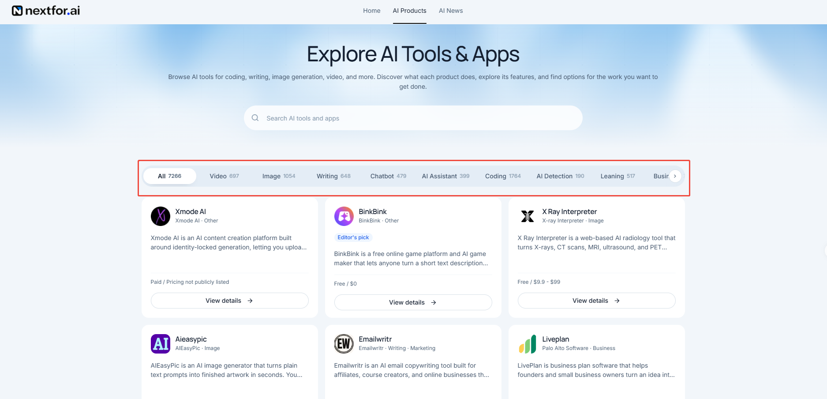Click the nextfor.ai logo
827x399 pixels.
point(46,11)
